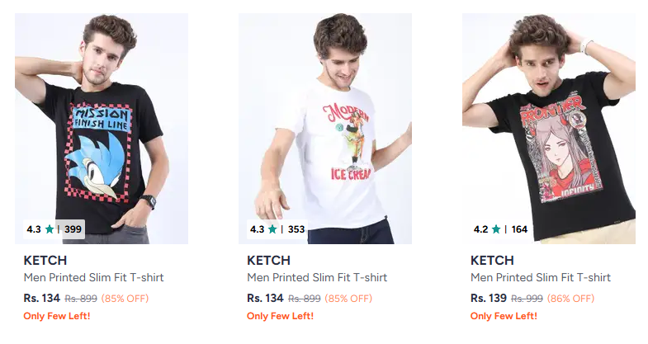Select the middle Men Printed Slim Fit T-shirt title
The width and height of the screenshot is (648, 344).
pyautogui.click(x=317, y=278)
